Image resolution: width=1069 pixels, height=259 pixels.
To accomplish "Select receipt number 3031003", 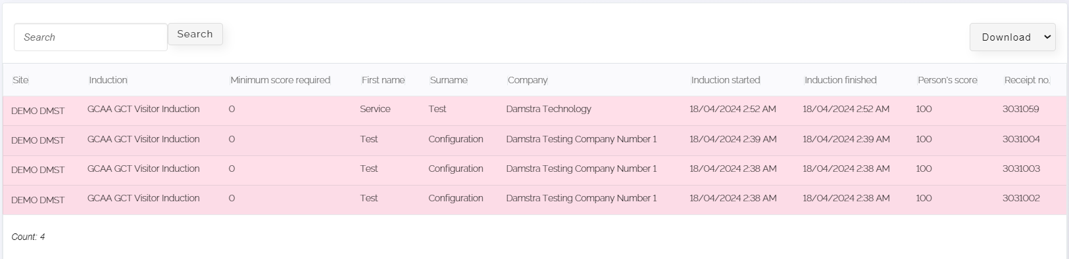I will (x=1021, y=169).
